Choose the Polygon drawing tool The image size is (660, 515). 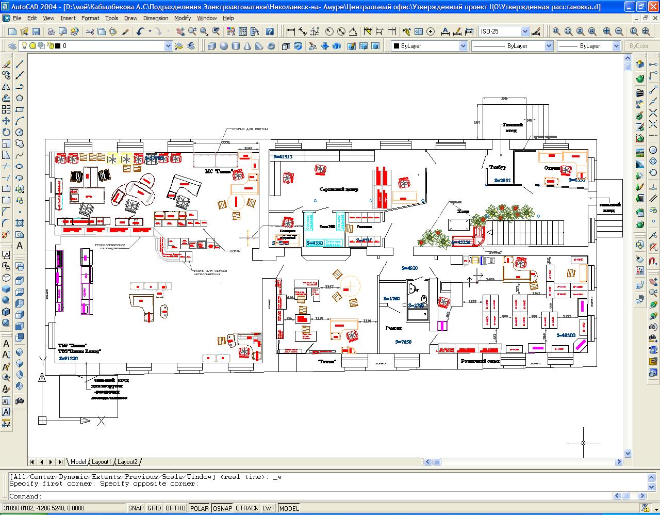(x=20, y=98)
